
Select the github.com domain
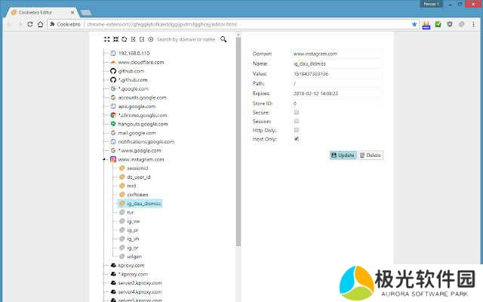[x=131, y=71]
